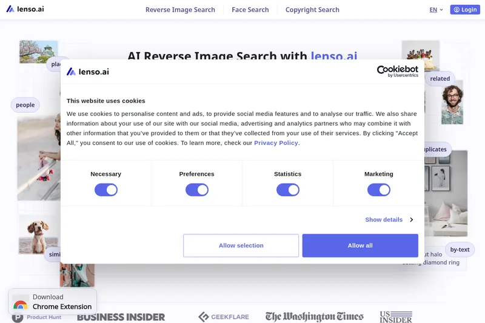Open the Privacy Policy link

click(276, 143)
